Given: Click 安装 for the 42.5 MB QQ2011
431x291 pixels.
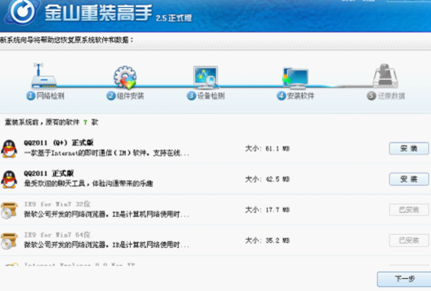Looking at the screenshot, I should tap(409, 179).
